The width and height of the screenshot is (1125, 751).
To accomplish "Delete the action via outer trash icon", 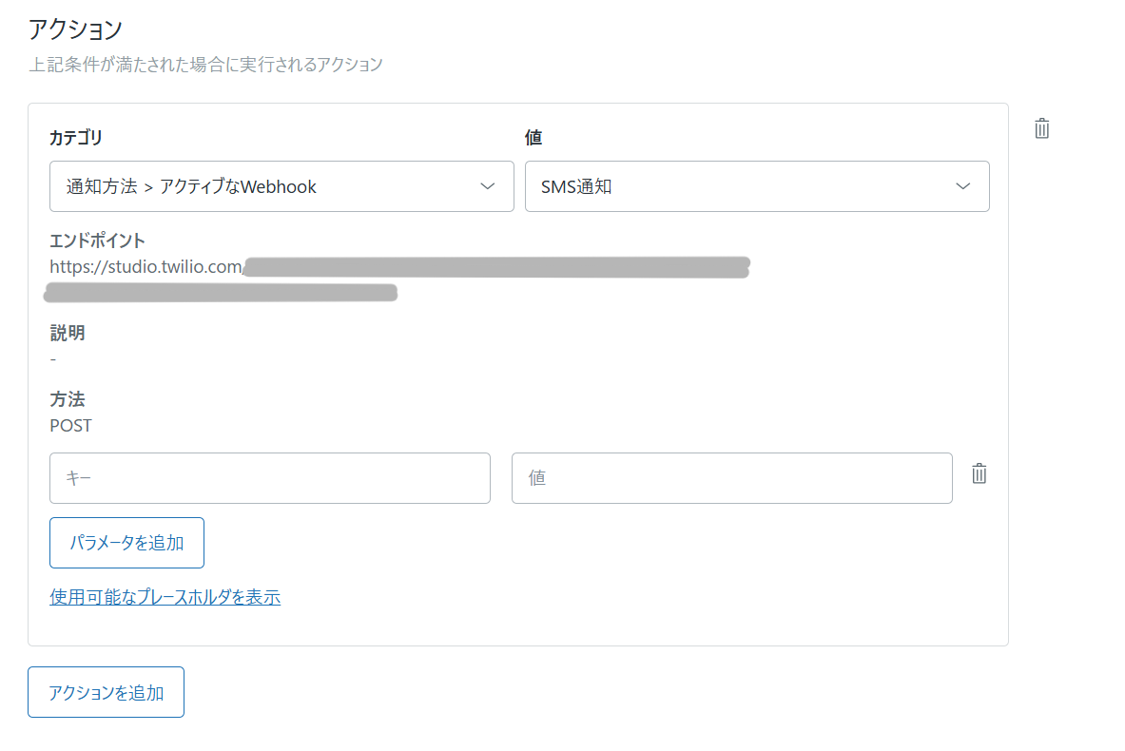I will (1041, 128).
